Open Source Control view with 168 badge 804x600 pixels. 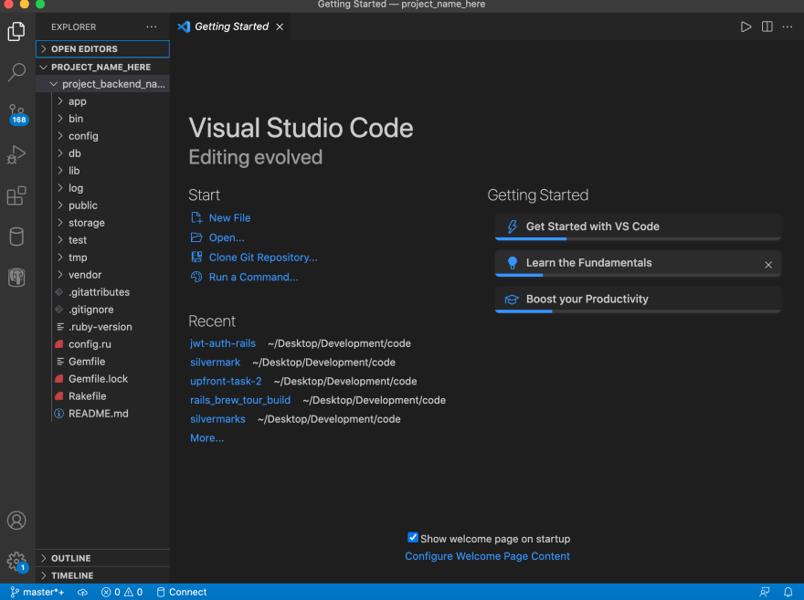tap(16, 114)
